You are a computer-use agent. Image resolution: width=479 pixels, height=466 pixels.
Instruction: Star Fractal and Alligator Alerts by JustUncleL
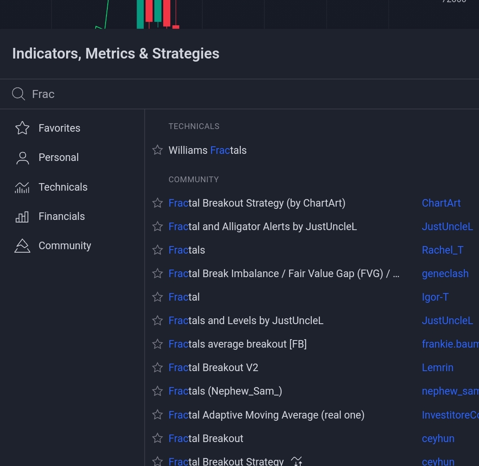(x=157, y=226)
